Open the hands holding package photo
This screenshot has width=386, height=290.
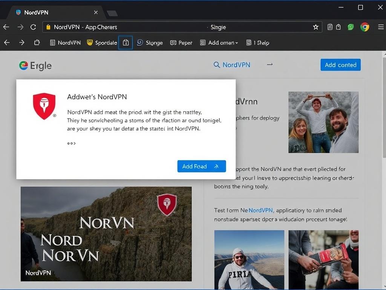tap(323, 260)
